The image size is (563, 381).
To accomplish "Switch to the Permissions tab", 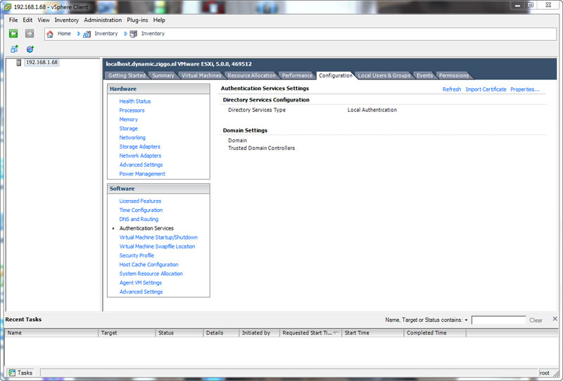I will (453, 75).
